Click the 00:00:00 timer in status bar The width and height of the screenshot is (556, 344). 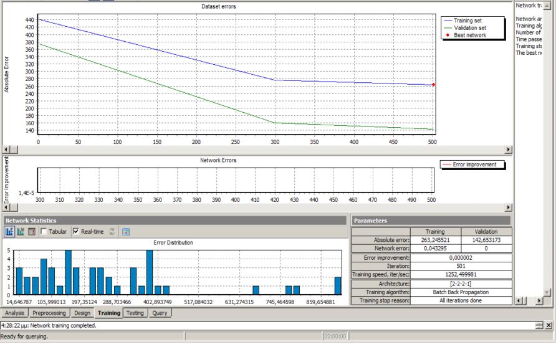tap(335, 336)
